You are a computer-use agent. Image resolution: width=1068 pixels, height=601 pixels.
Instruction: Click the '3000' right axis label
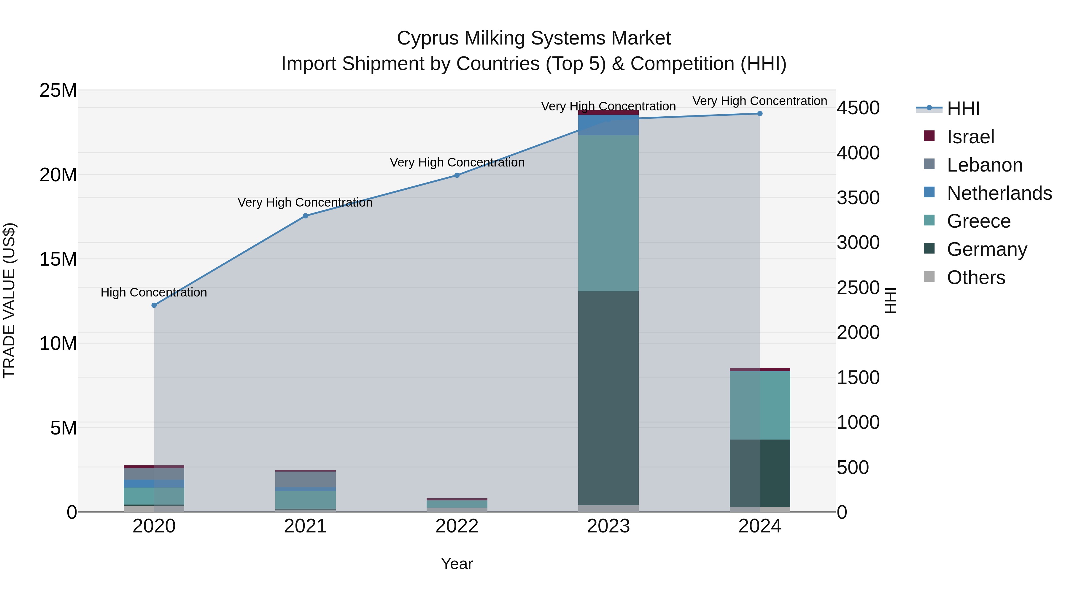[x=858, y=243]
